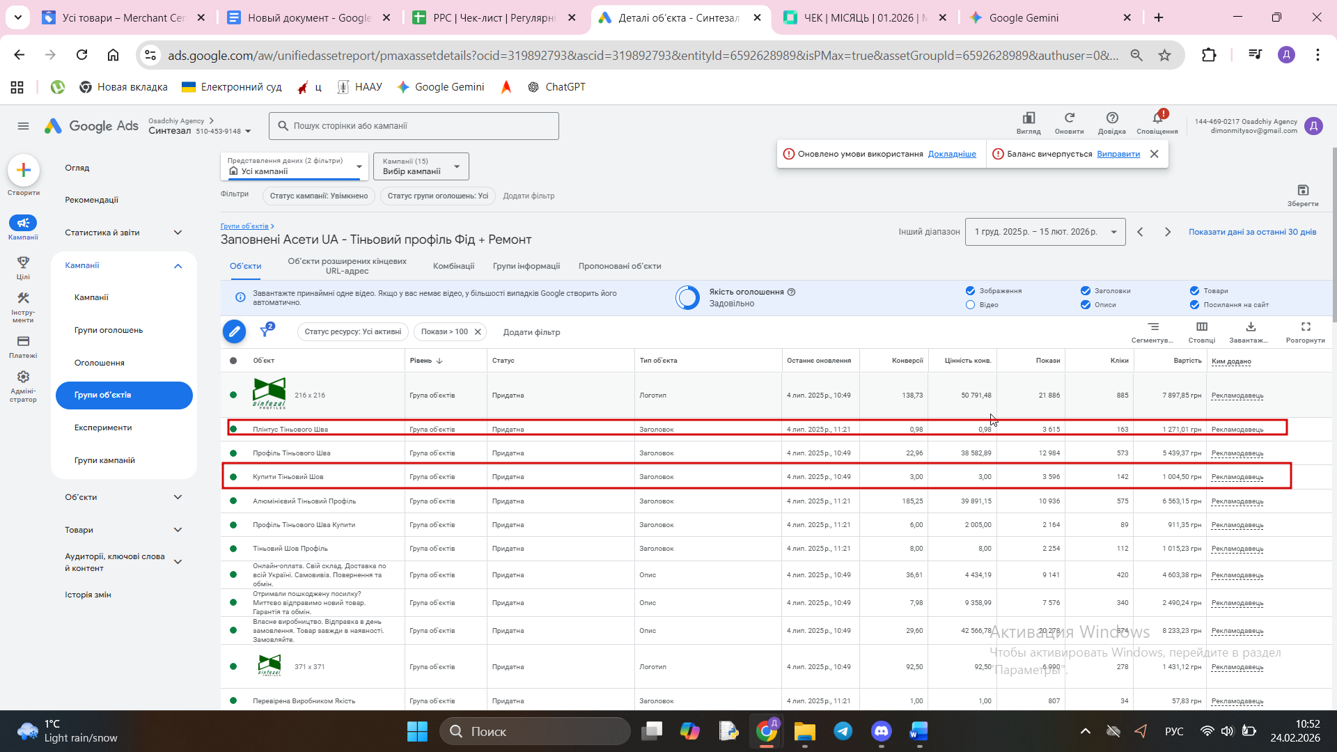Image resolution: width=1337 pixels, height=752 pixels.
Task: Open the Вибір кампанії dropdown
Action: coord(421,166)
